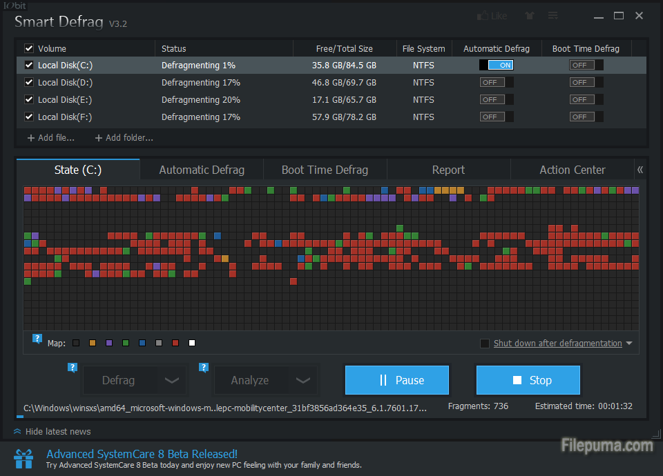Viewport: 663px width, 476px height.
Task: Switch to the Report tab
Action: click(x=448, y=170)
